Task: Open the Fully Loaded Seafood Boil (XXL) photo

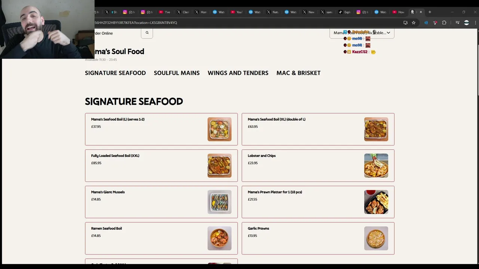Action: [x=220, y=166]
